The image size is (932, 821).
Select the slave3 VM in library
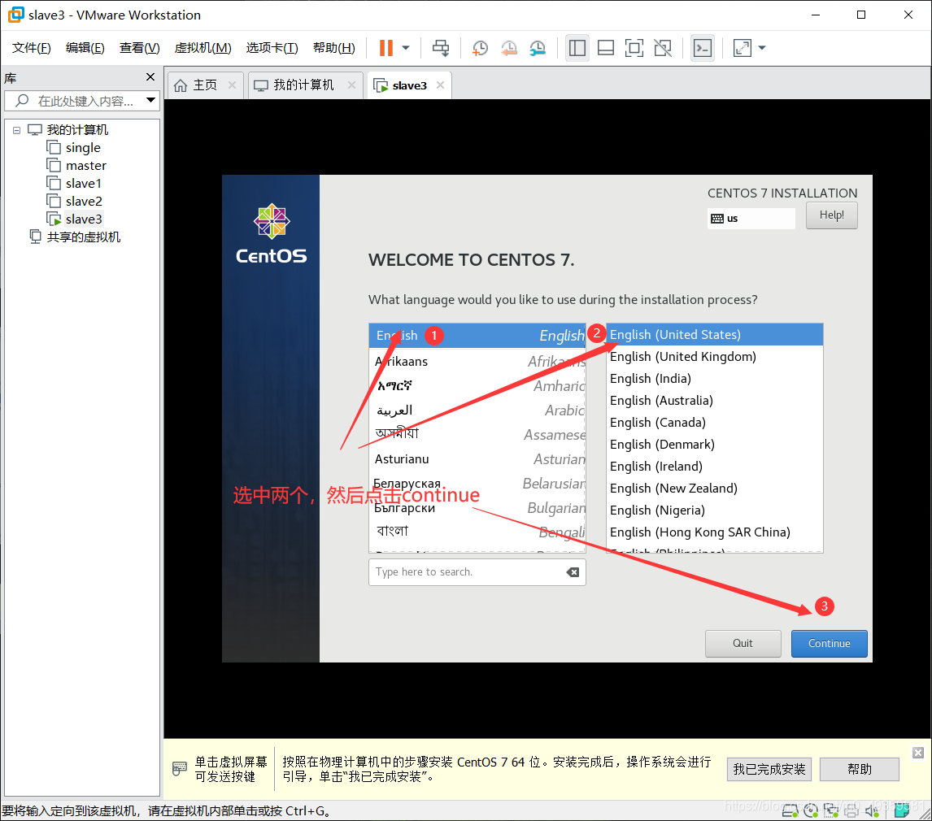[x=84, y=219]
